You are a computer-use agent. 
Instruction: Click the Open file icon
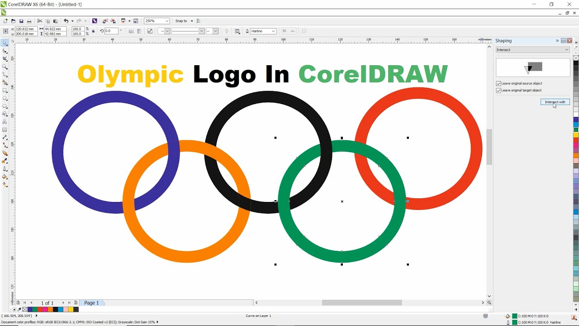(x=13, y=21)
